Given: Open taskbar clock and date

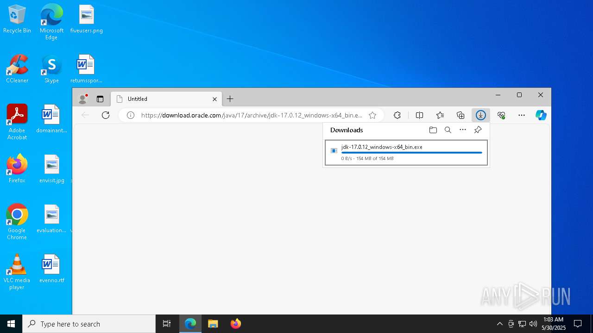Looking at the screenshot, I should [554, 324].
